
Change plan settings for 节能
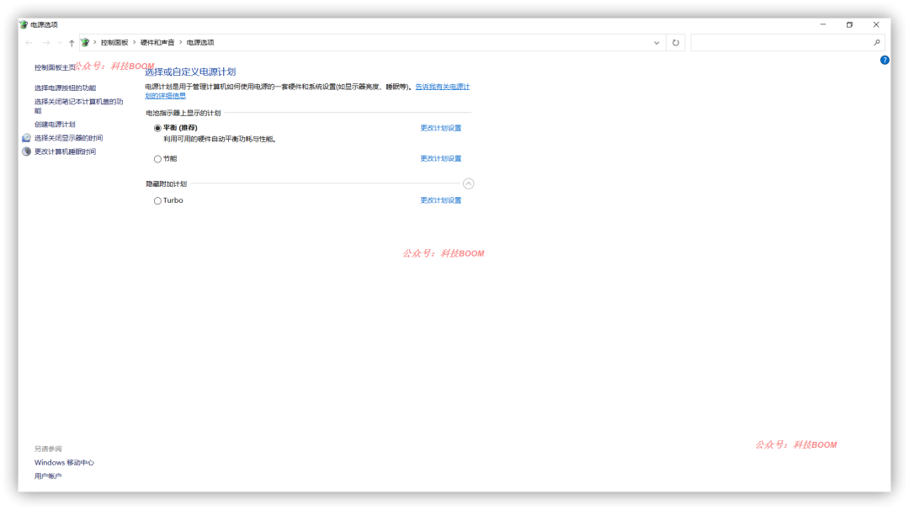[440, 158]
